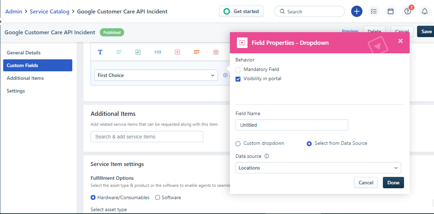The width and height of the screenshot is (434, 214).
Task: Click Search & add service items field
Action: (147, 137)
